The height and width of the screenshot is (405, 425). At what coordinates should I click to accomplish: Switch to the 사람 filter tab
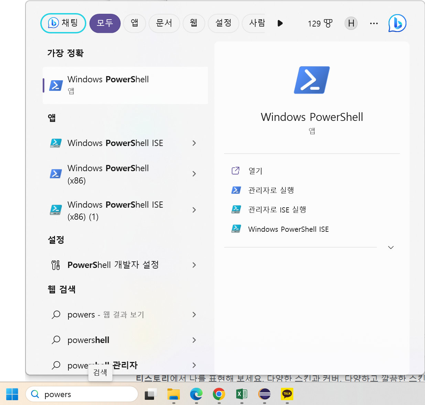pos(254,23)
